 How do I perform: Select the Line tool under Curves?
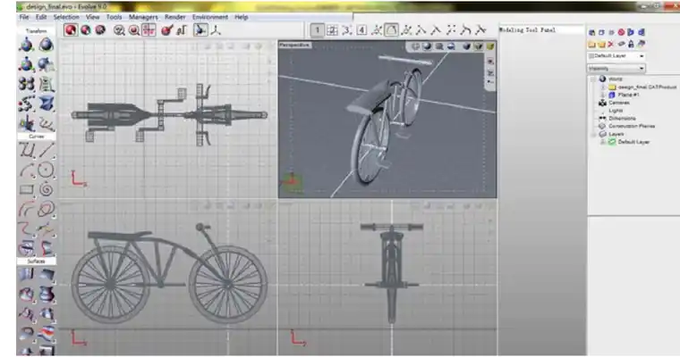(47, 150)
